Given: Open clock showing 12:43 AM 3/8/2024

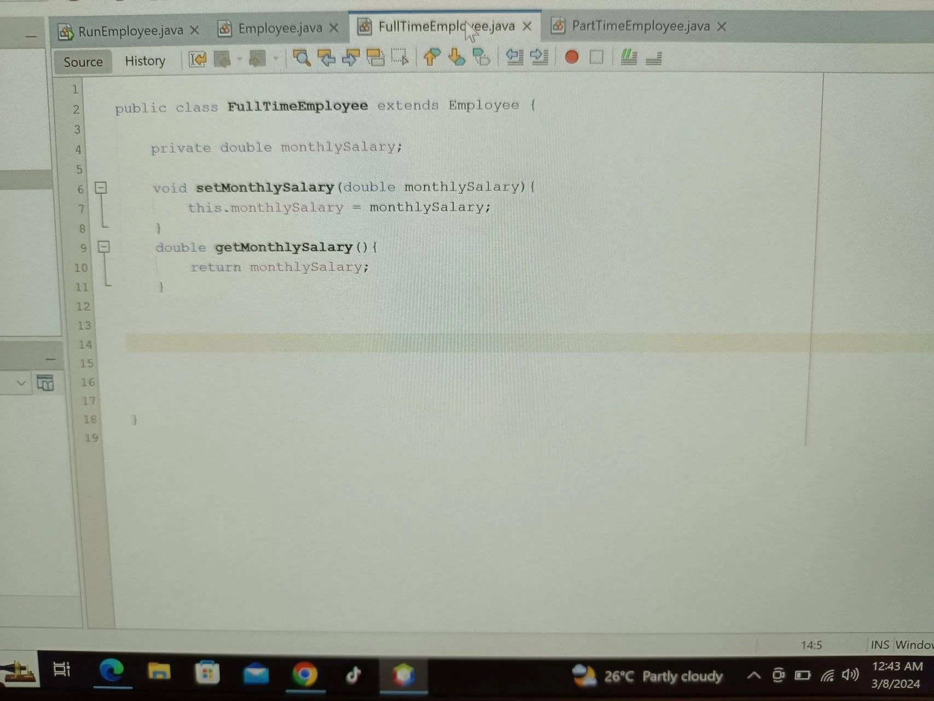Looking at the screenshot, I should pyautogui.click(x=896, y=675).
